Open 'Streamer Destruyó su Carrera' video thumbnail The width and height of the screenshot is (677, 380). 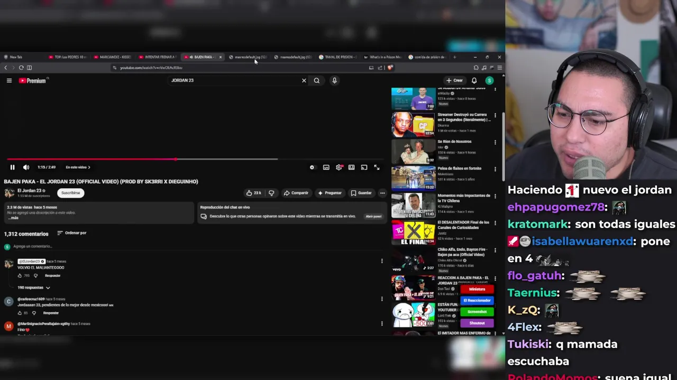[x=413, y=125]
